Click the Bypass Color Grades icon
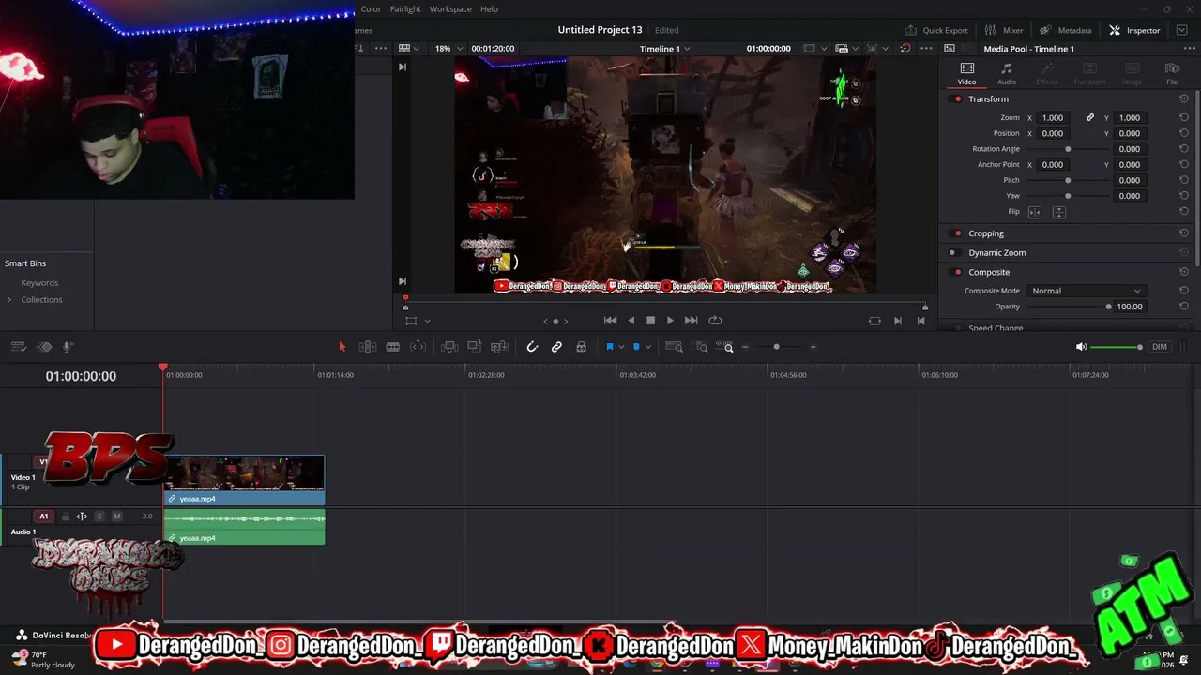Viewport: 1201px width, 675px height. 905,49
